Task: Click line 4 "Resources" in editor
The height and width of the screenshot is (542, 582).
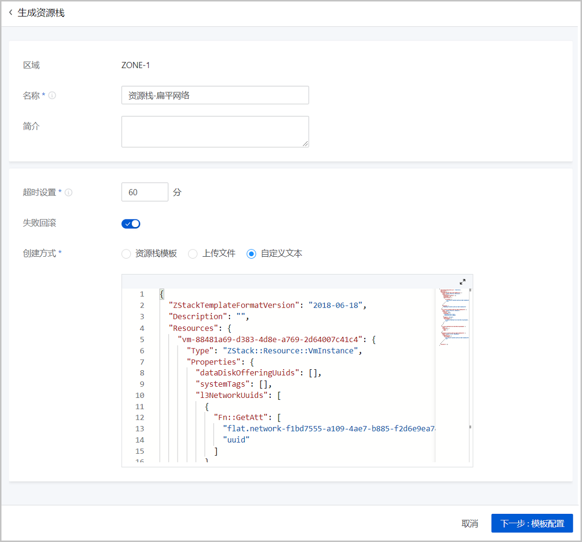Action: tap(200, 328)
